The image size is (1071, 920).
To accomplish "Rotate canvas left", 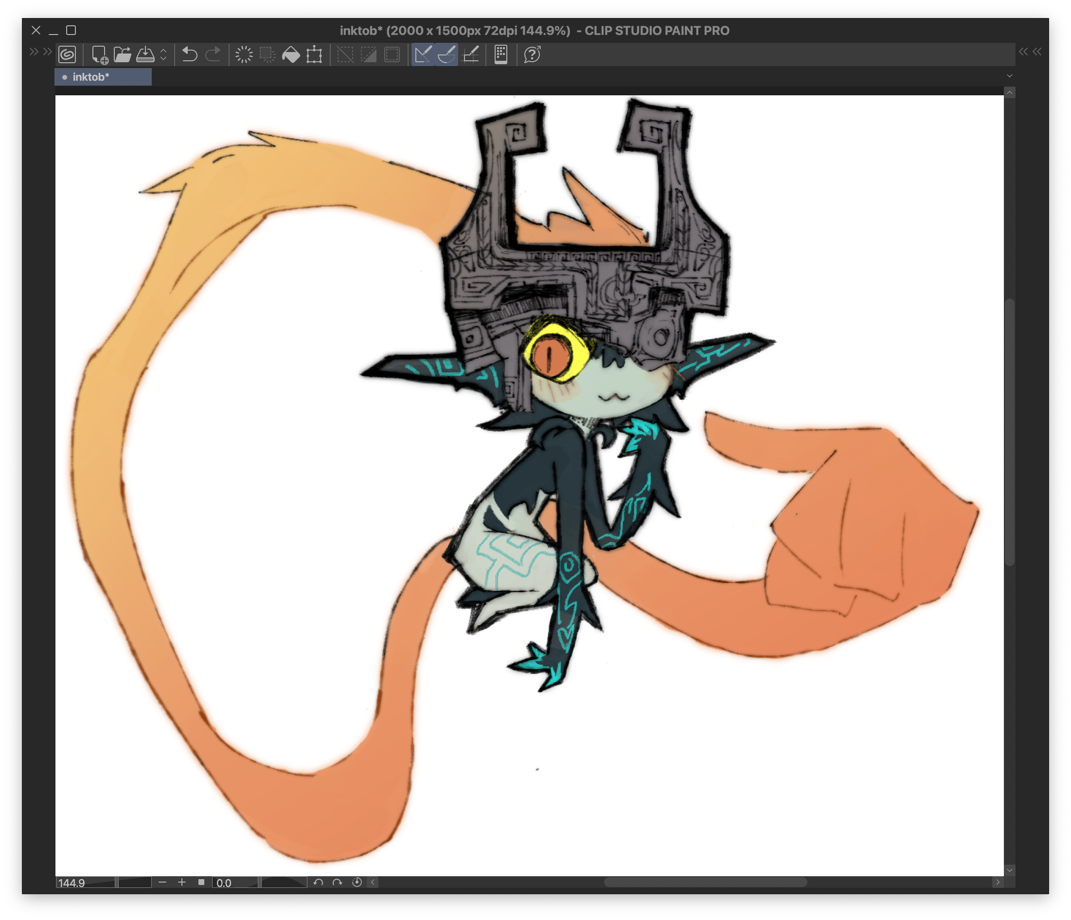I will 319,882.
